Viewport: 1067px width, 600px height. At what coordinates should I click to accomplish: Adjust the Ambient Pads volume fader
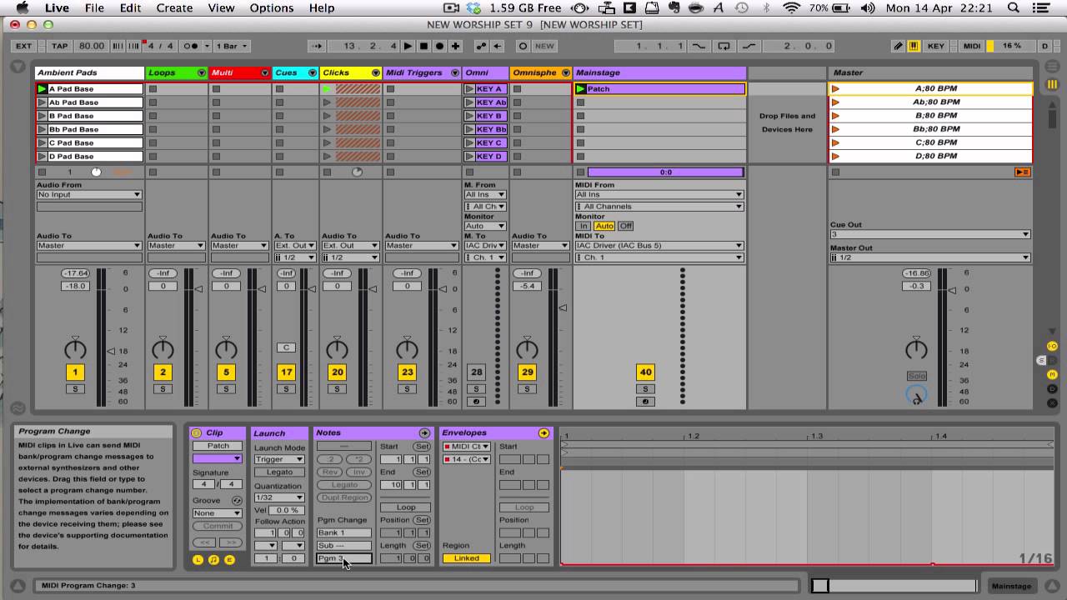click(111, 352)
